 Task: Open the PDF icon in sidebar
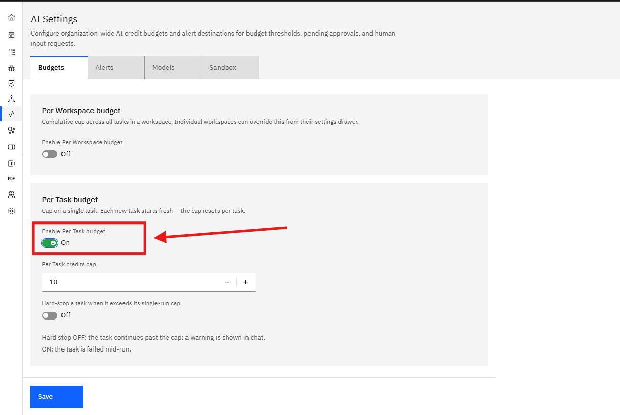pyautogui.click(x=11, y=179)
